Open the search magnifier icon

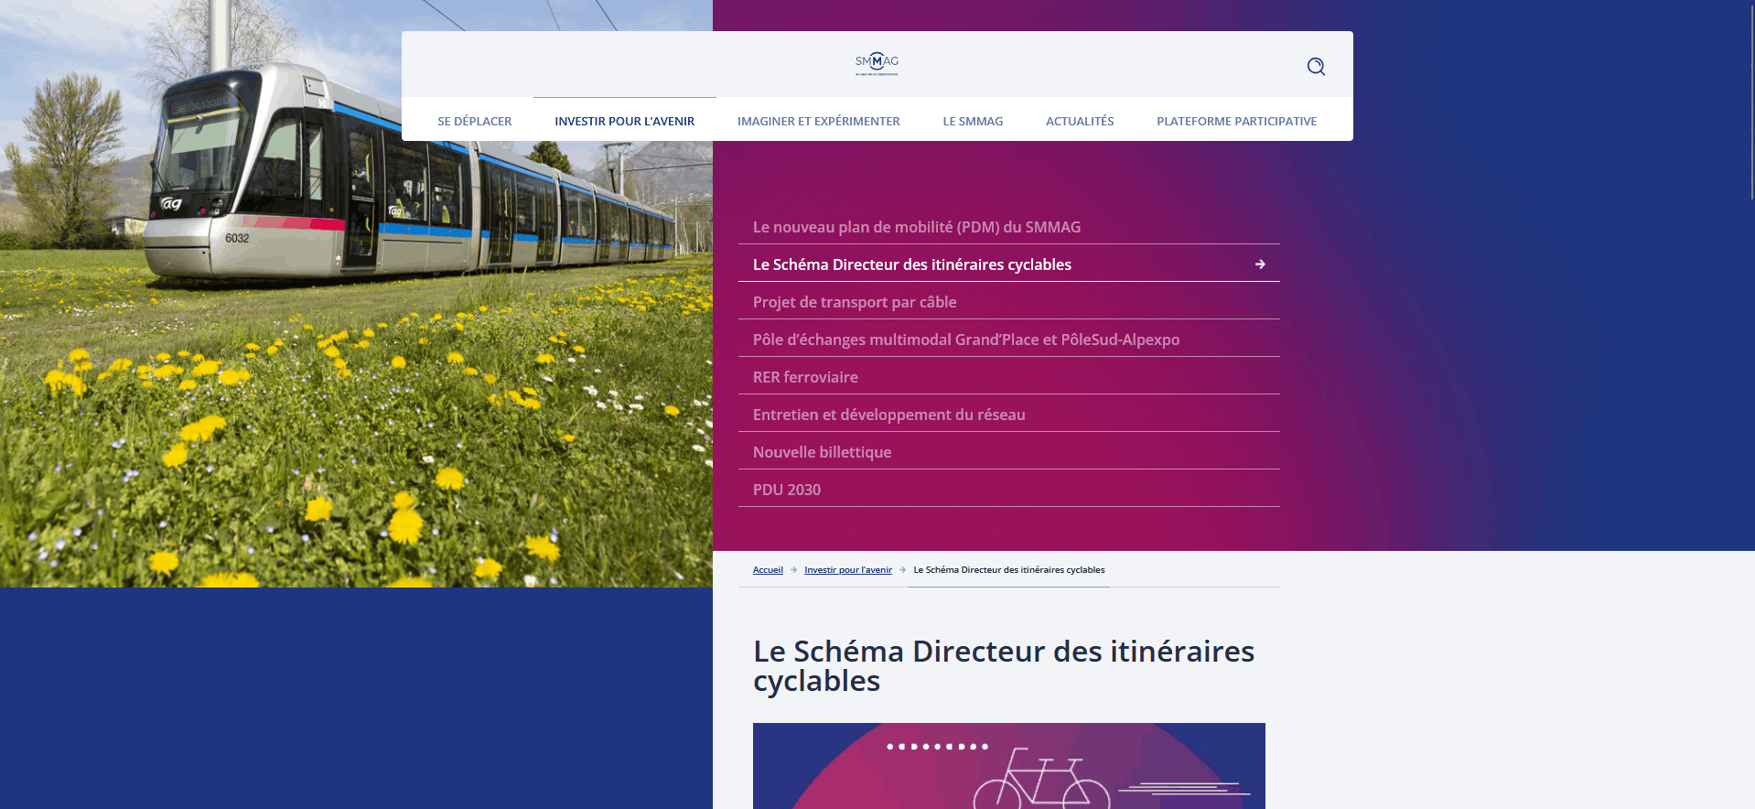(x=1316, y=66)
